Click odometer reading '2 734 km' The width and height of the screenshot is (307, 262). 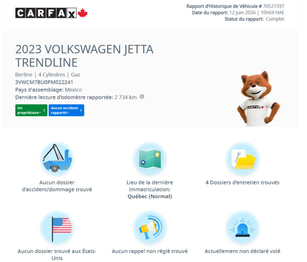point(125,97)
